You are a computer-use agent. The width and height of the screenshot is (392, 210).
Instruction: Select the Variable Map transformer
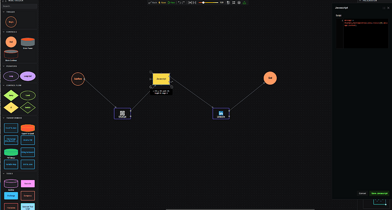11,164
